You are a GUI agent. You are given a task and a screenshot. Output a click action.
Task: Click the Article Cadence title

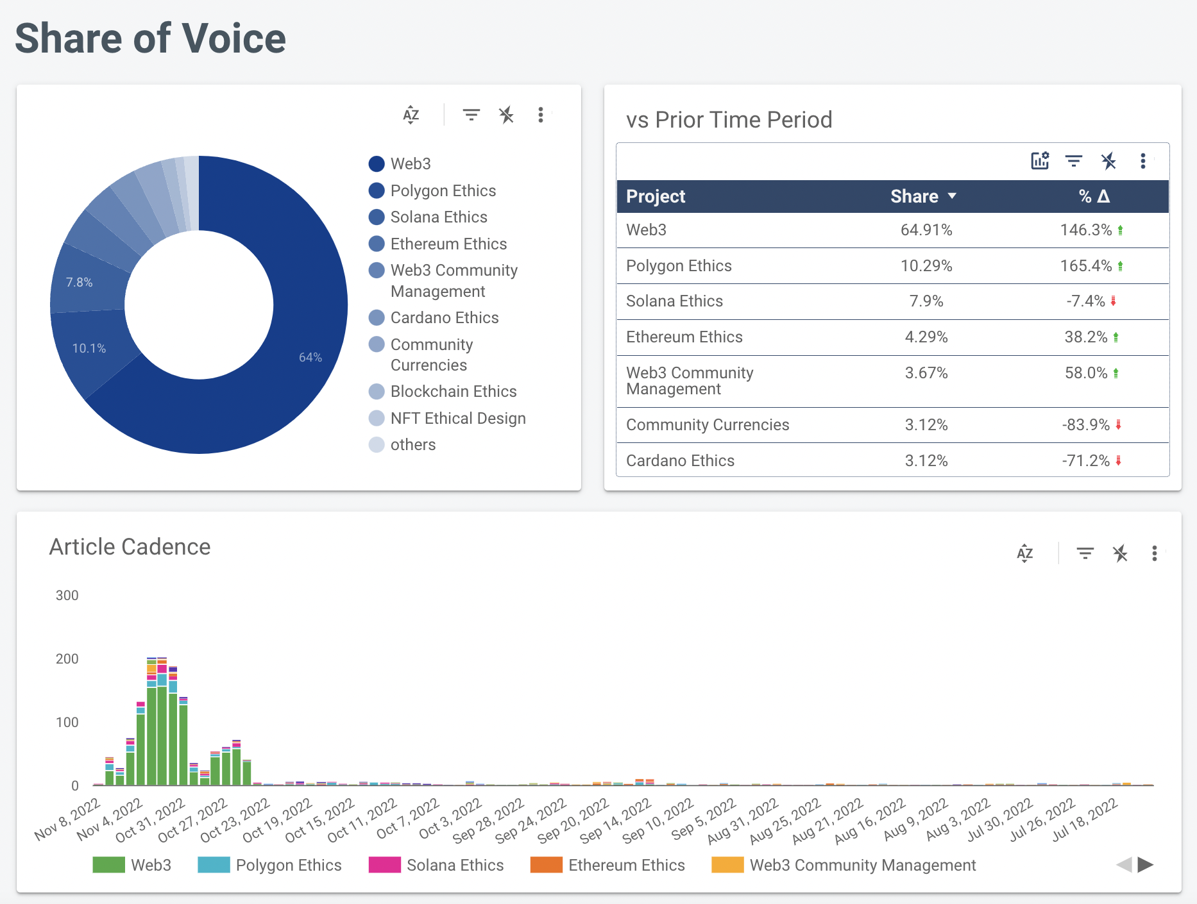click(130, 547)
